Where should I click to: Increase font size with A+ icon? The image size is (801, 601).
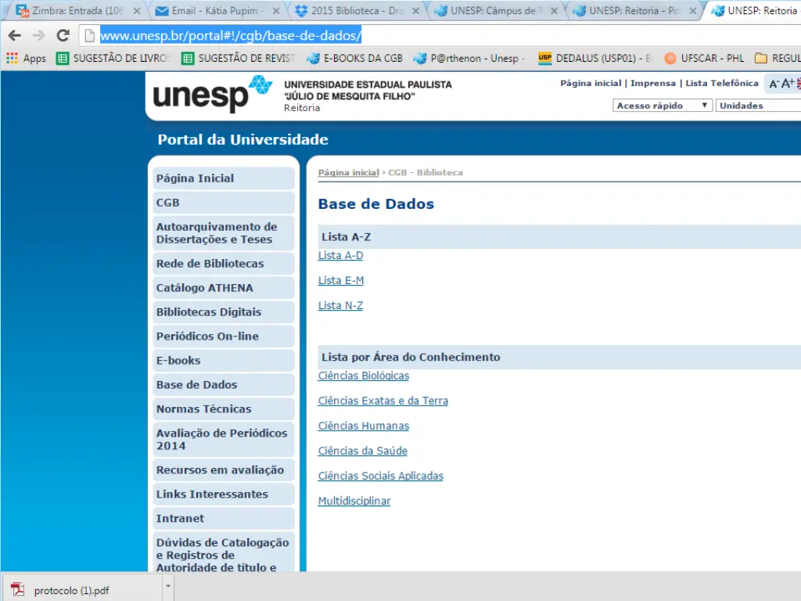coord(787,83)
